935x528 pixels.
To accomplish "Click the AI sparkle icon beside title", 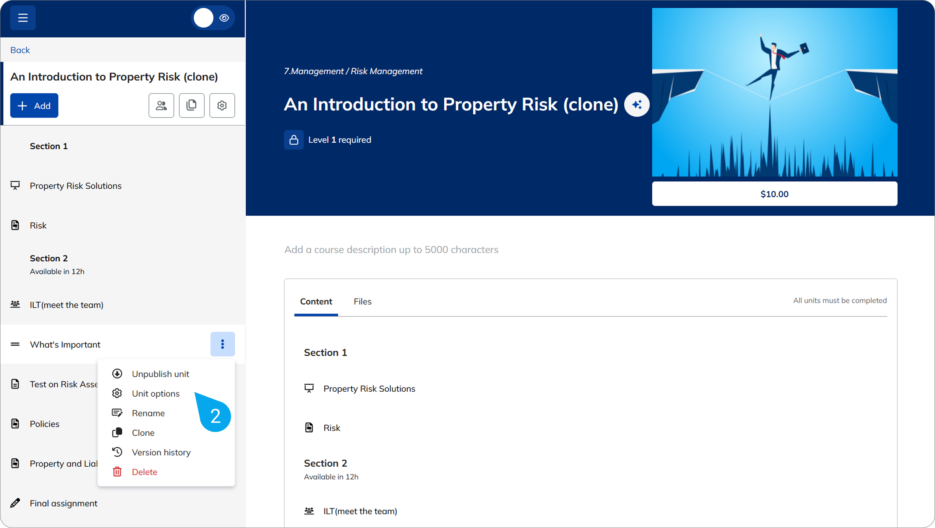I will (636, 105).
